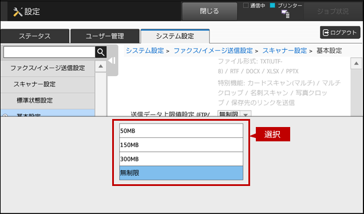This screenshot has width=364, height=214.
Task: Click the 基本設定 breadcrumb text
Action: pos(329,50)
